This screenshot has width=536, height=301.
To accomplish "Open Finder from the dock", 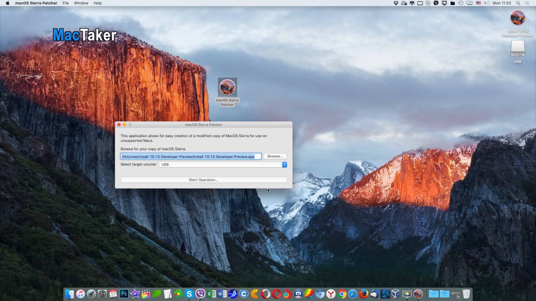I will pos(69,294).
